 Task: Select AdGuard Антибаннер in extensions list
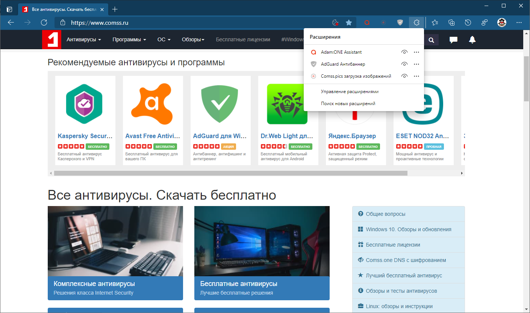pos(343,64)
